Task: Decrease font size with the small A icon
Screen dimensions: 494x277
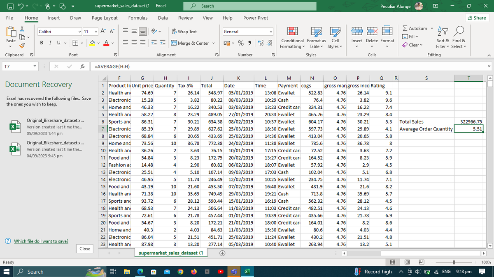Action: tap(112, 32)
